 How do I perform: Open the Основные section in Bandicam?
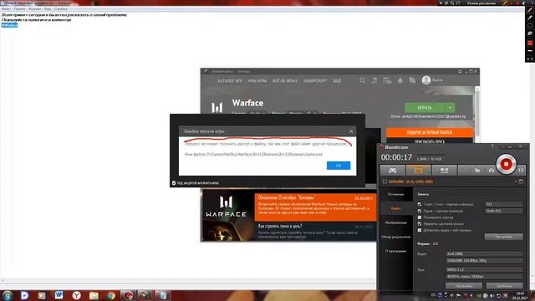coord(395,194)
